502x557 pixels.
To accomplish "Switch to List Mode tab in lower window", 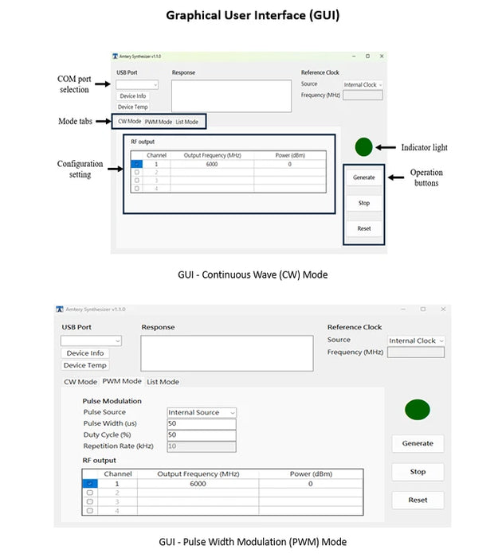I will tap(163, 382).
